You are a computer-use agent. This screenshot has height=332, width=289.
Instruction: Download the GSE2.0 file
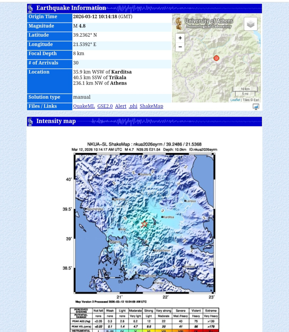[105, 106]
